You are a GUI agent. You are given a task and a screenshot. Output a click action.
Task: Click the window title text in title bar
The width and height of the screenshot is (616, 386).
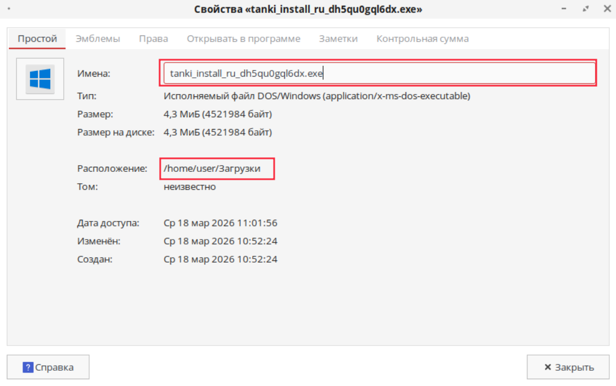point(308,10)
